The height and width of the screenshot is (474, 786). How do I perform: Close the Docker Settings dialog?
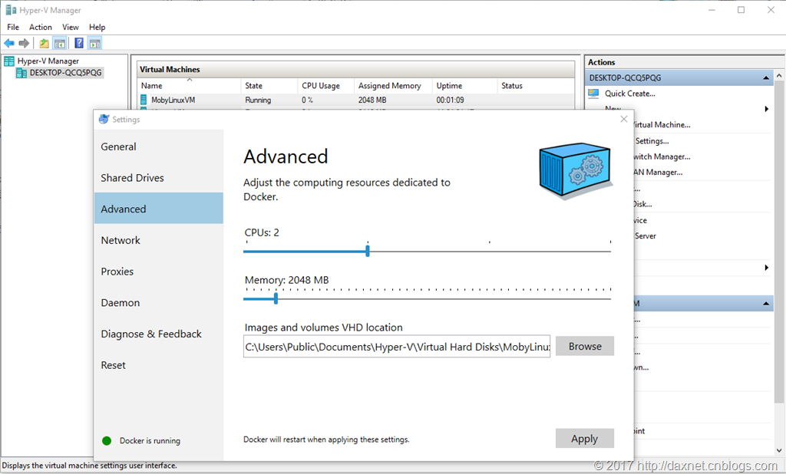623,119
